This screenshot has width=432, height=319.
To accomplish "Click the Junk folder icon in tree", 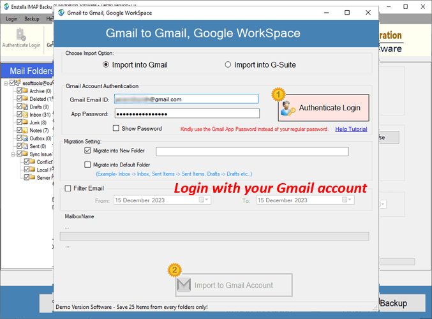I will click(25, 122).
